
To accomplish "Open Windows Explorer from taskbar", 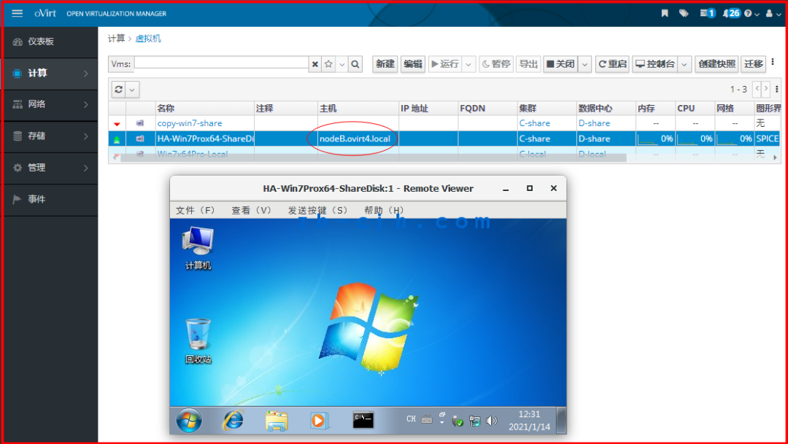I will click(x=277, y=421).
